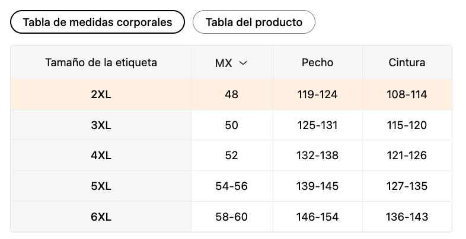Click the Tamaño de la etiqueta header

101,62
